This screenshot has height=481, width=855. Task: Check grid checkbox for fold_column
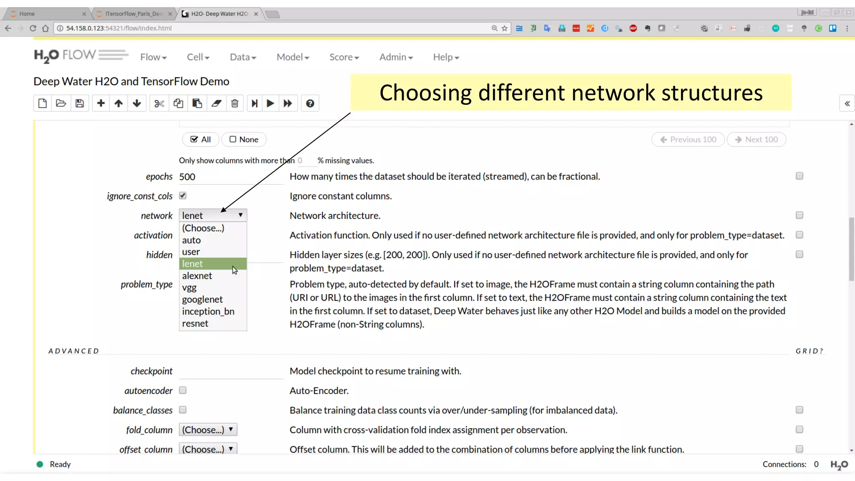[799, 429]
